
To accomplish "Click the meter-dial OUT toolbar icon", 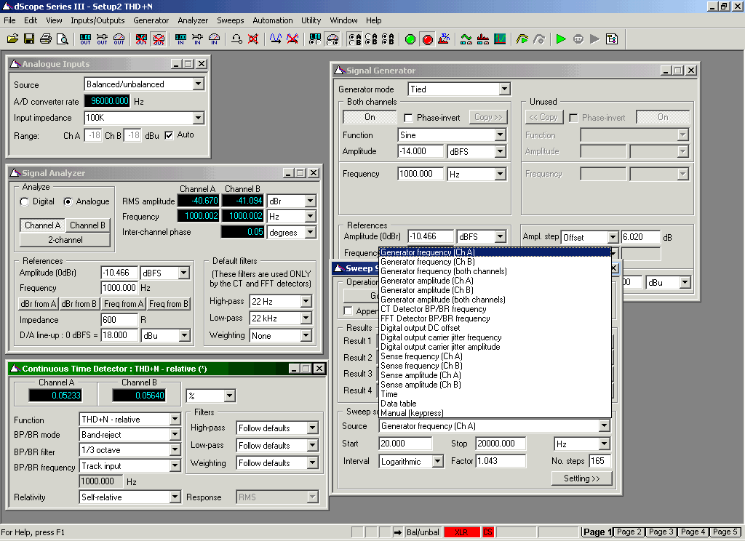I will tap(119, 39).
